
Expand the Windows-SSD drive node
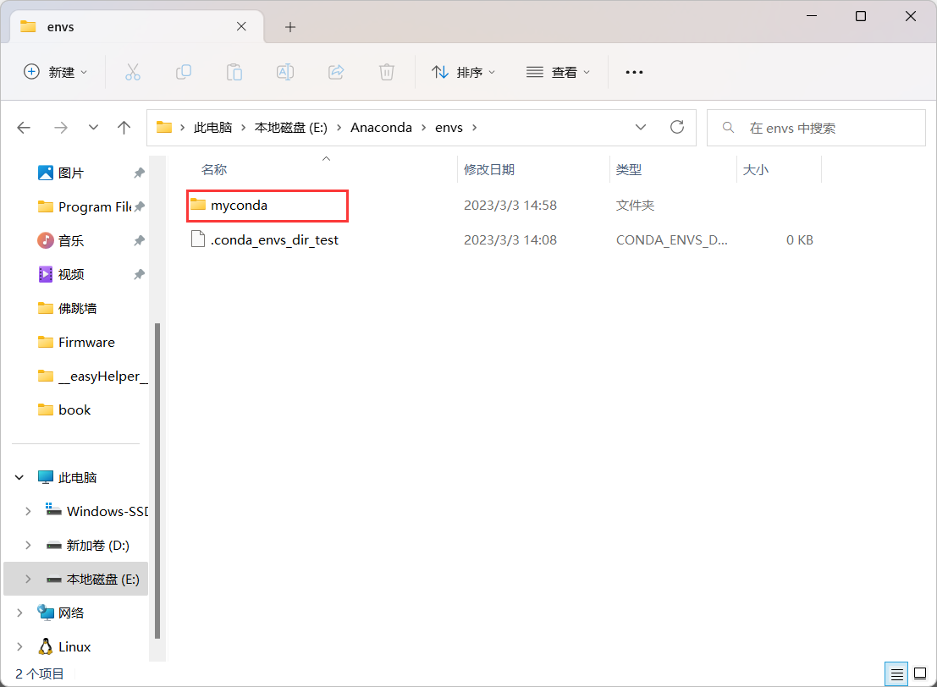pyautogui.click(x=28, y=511)
